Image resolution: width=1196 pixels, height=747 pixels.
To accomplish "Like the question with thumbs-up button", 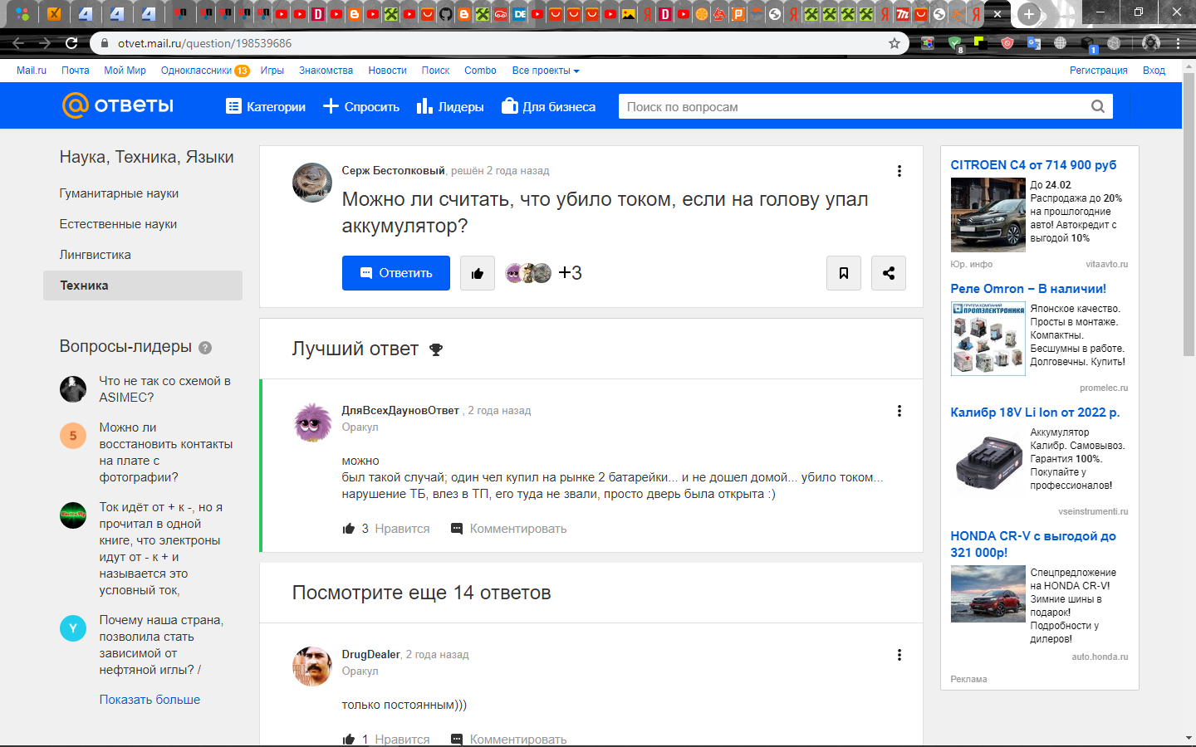I will 478,273.
